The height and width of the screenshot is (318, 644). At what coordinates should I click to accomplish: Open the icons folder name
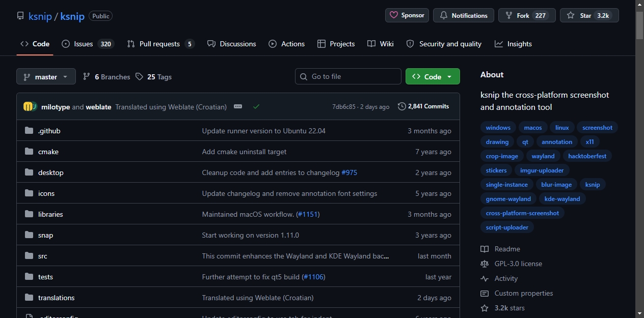pyautogui.click(x=46, y=193)
